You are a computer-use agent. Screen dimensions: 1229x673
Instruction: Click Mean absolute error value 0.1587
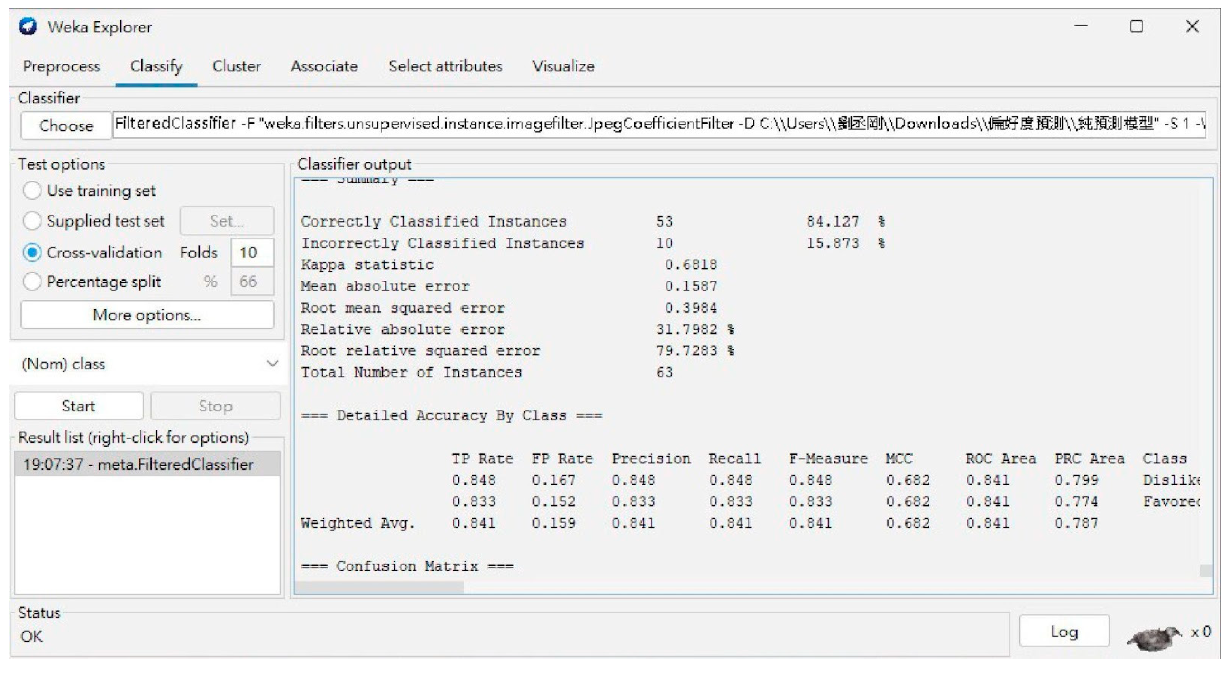click(690, 286)
